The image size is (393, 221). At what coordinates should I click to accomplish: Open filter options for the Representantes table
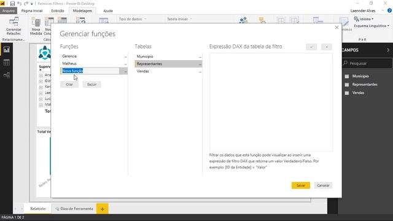point(200,64)
